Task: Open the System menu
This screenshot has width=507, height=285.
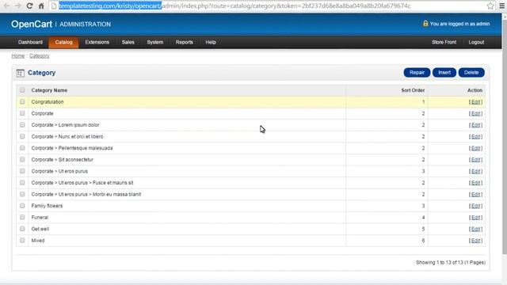Action: click(x=155, y=42)
